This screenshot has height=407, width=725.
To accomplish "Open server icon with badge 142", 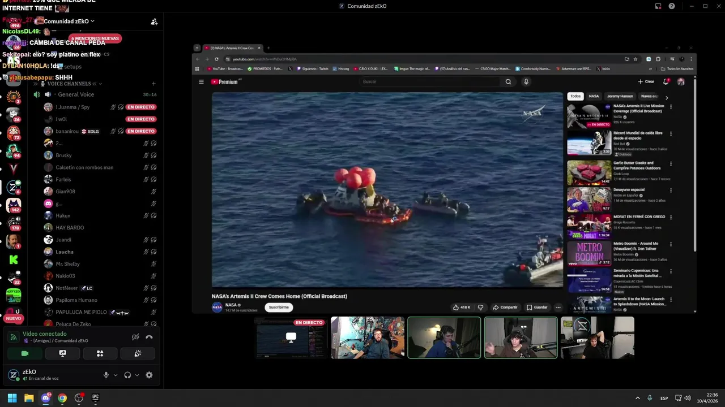I will click(14, 205).
